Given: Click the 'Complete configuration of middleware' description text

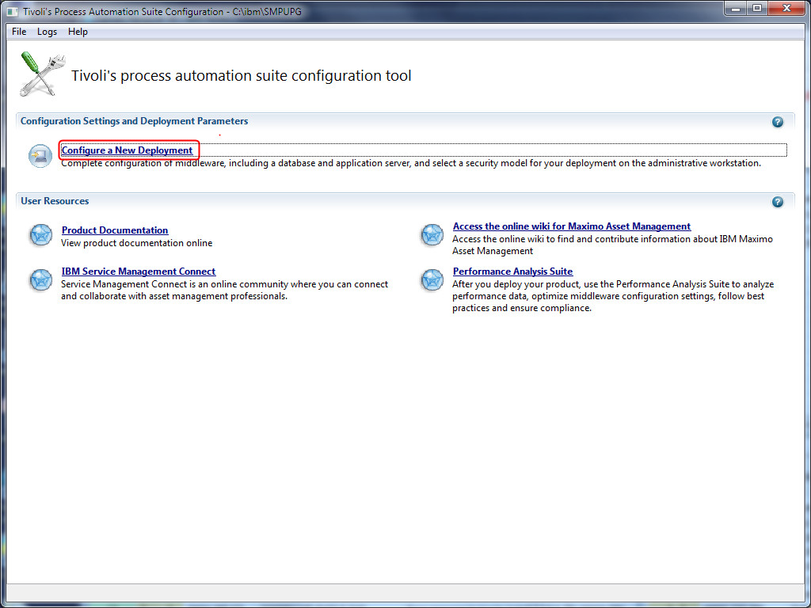Looking at the screenshot, I should [x=411, y=163].
